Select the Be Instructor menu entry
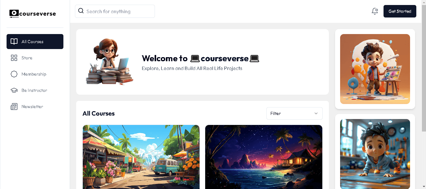The width and height of the screenshot is (426, 189). pyautogui.click(x=35, y=90)
